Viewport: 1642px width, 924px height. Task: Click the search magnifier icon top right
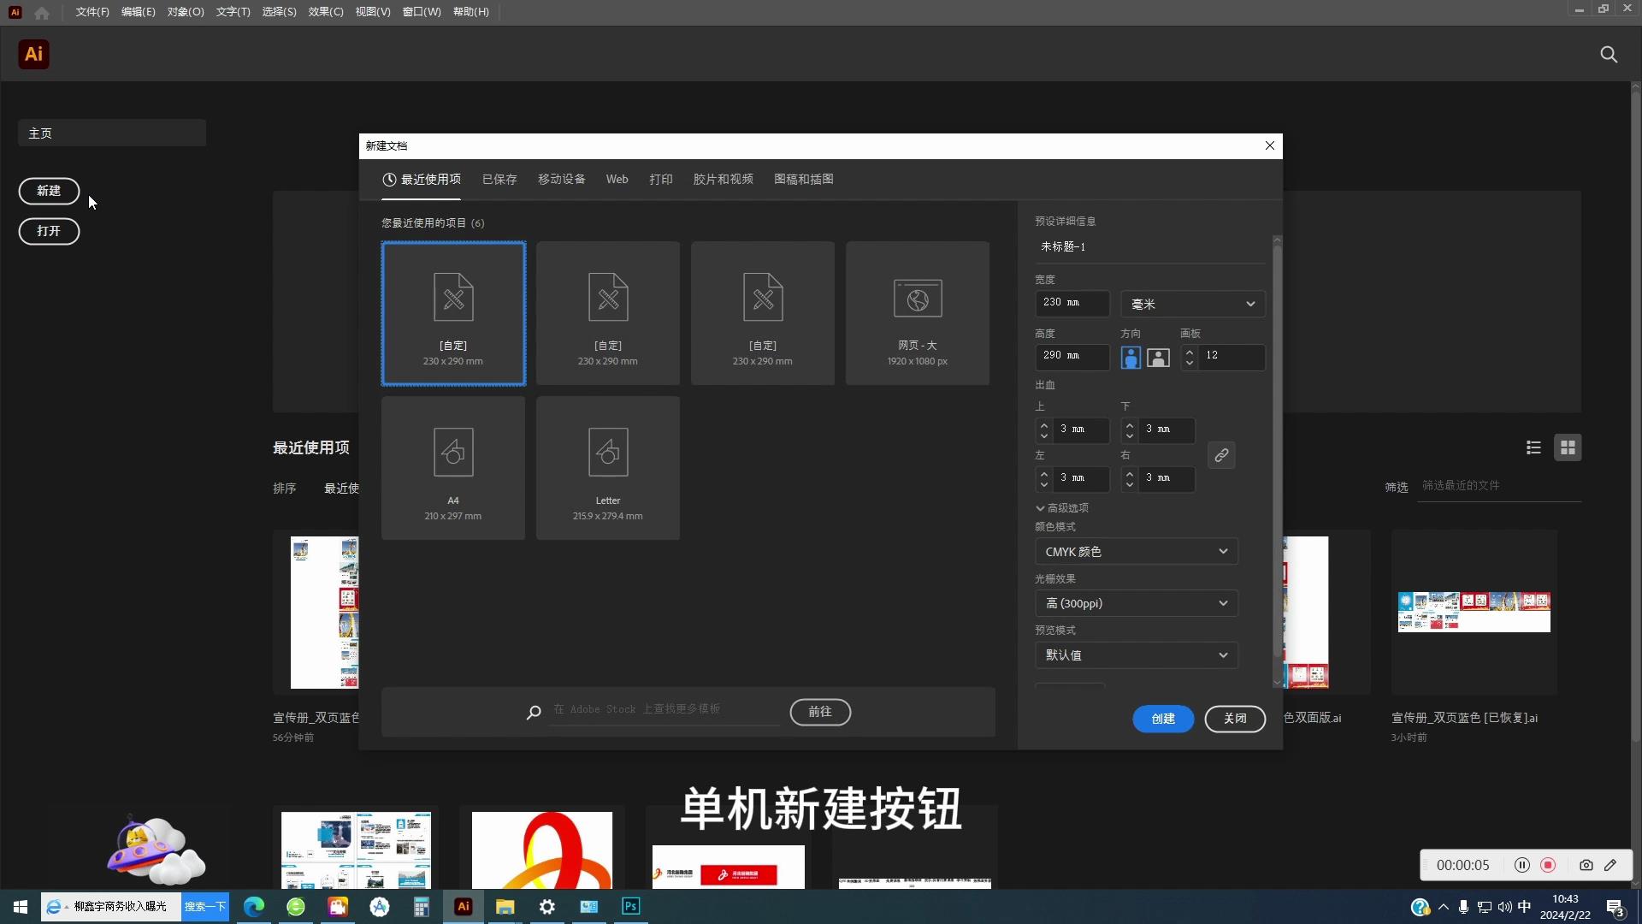coord(1609,55)
